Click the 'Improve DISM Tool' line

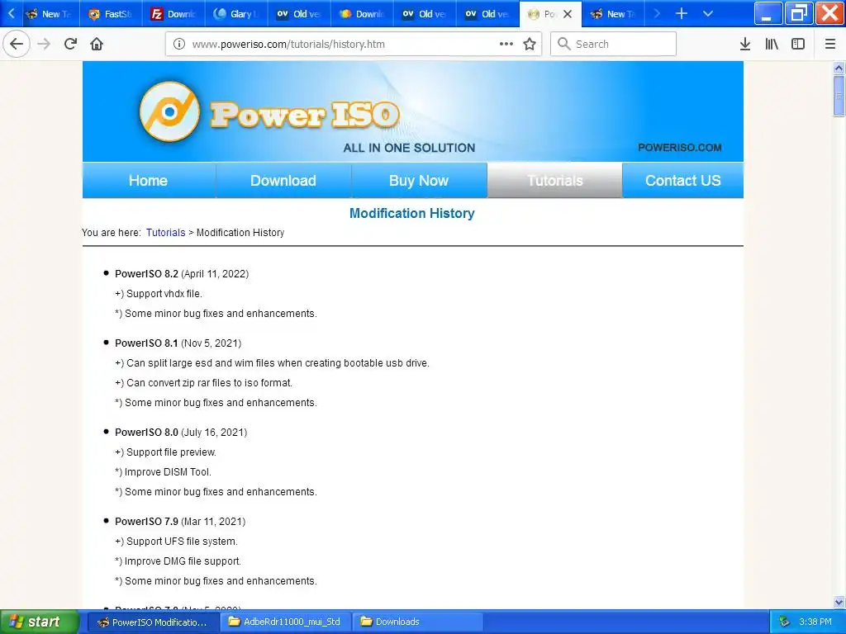163,472
